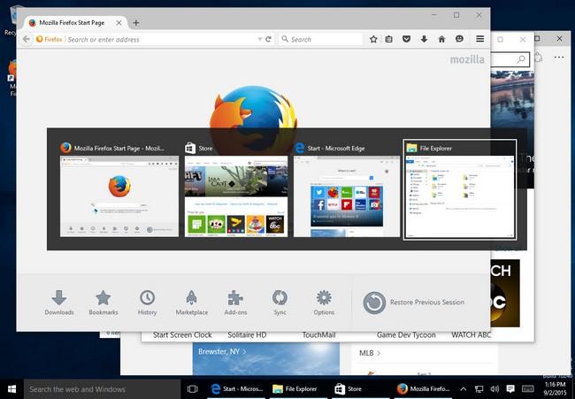Select the Mozilla Firefox Start Page tab
575x399 pixels.
click(75, 23)
